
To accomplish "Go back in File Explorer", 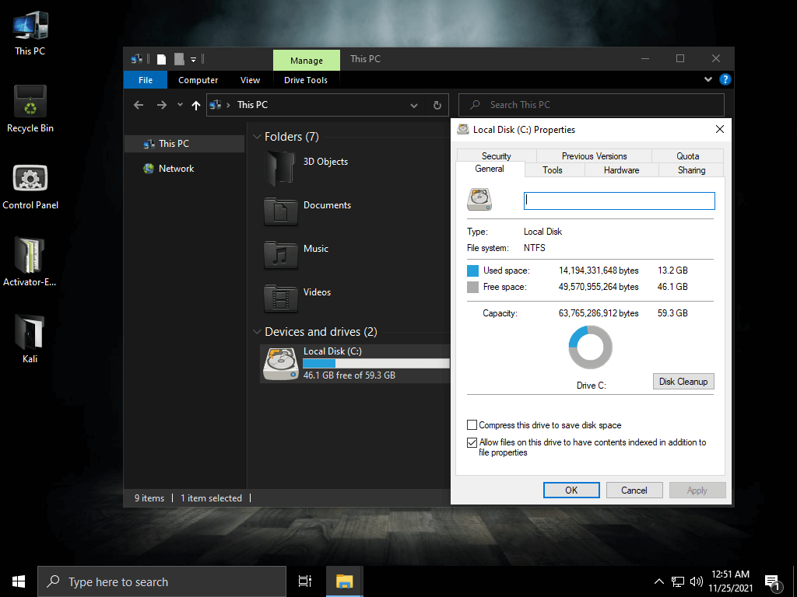I will point(139,105).
